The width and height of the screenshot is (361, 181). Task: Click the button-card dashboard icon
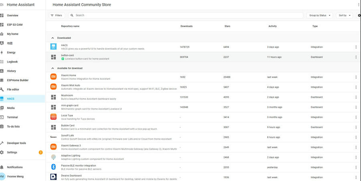coord(53,57)
